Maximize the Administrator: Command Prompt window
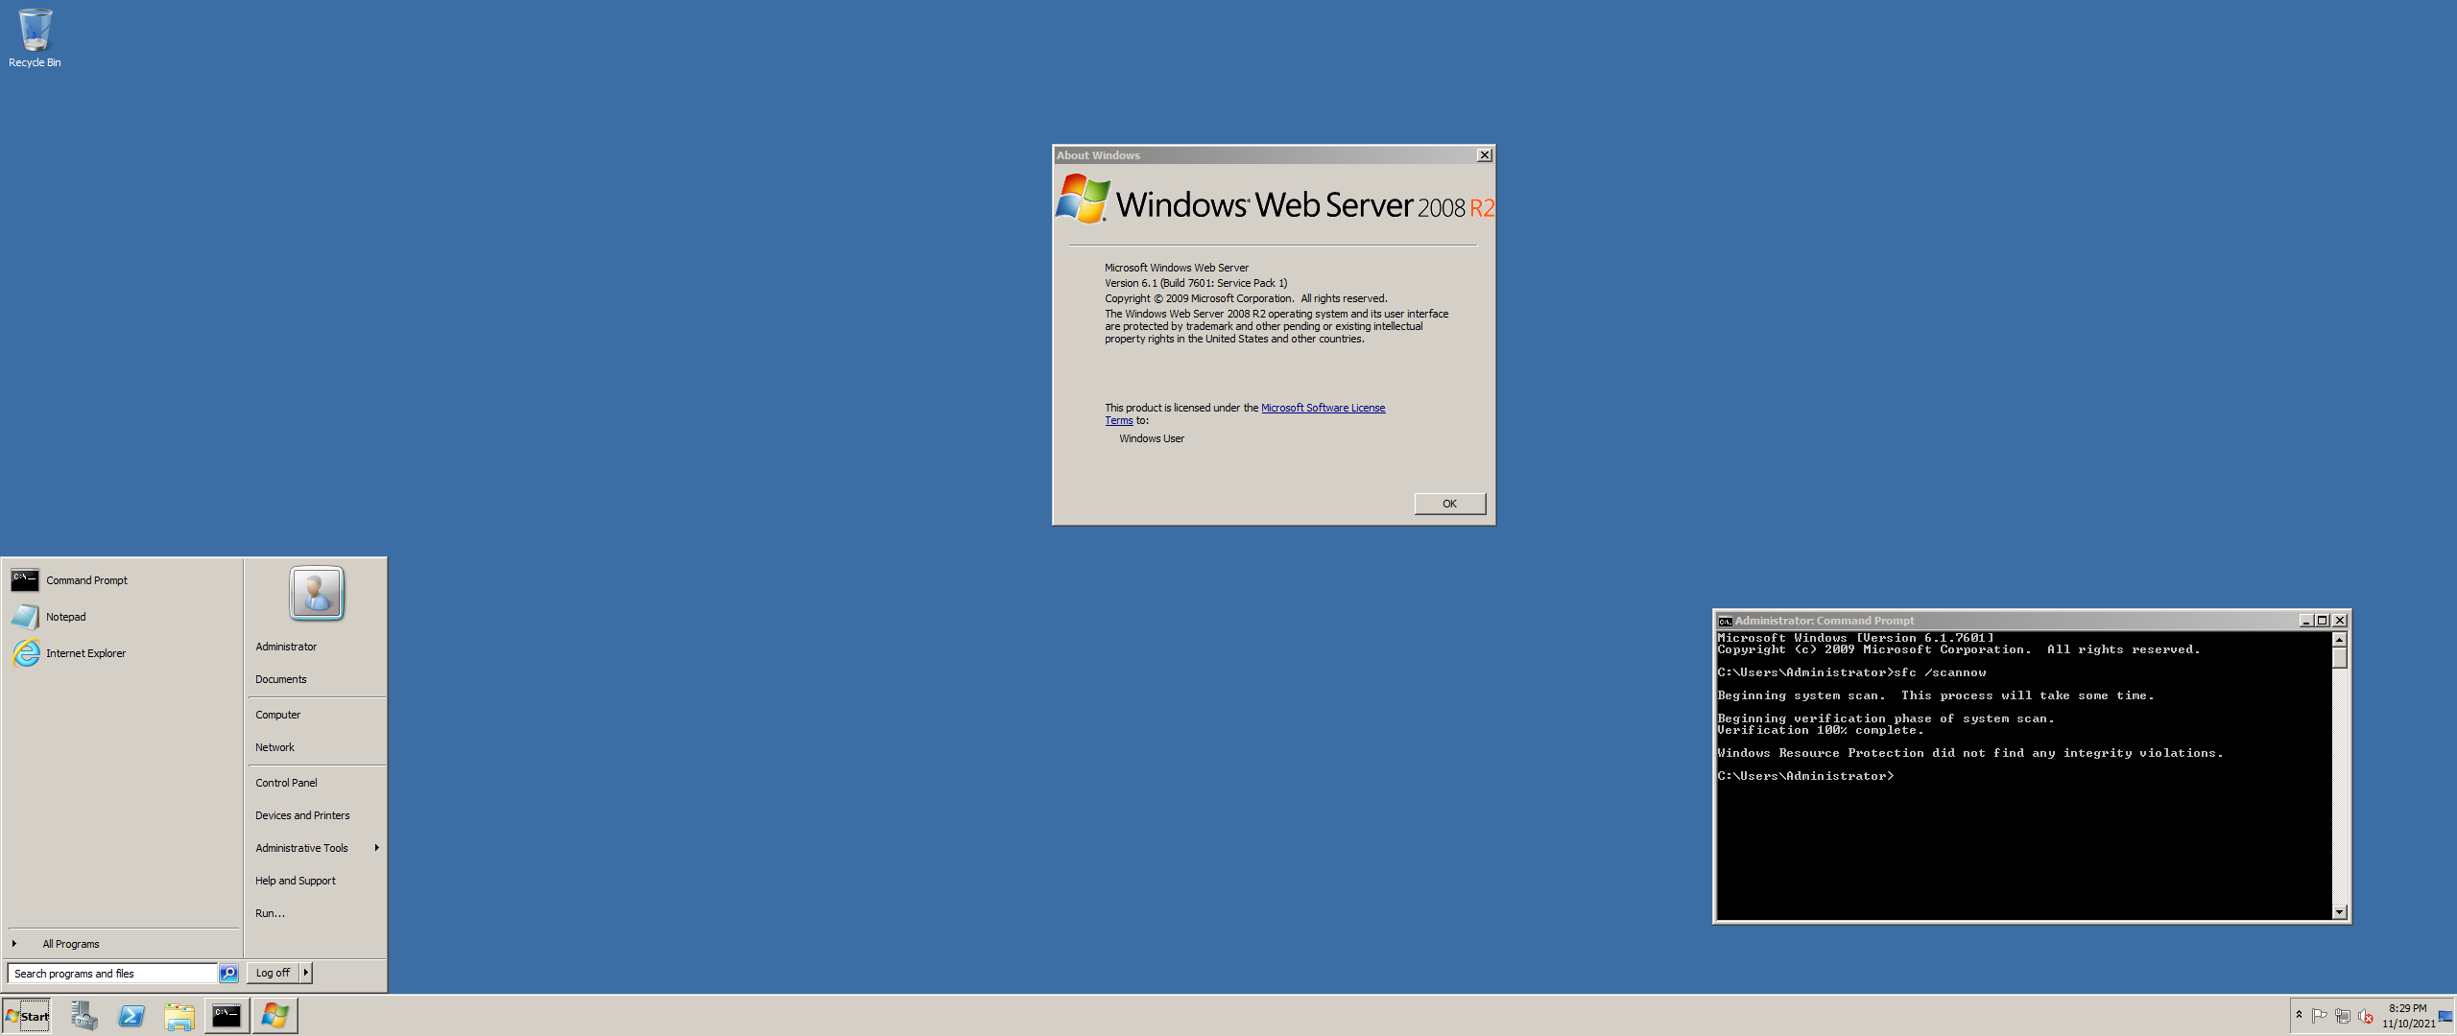Viewport: 2457px width, 1036px height. click(x=2323, y=621)
